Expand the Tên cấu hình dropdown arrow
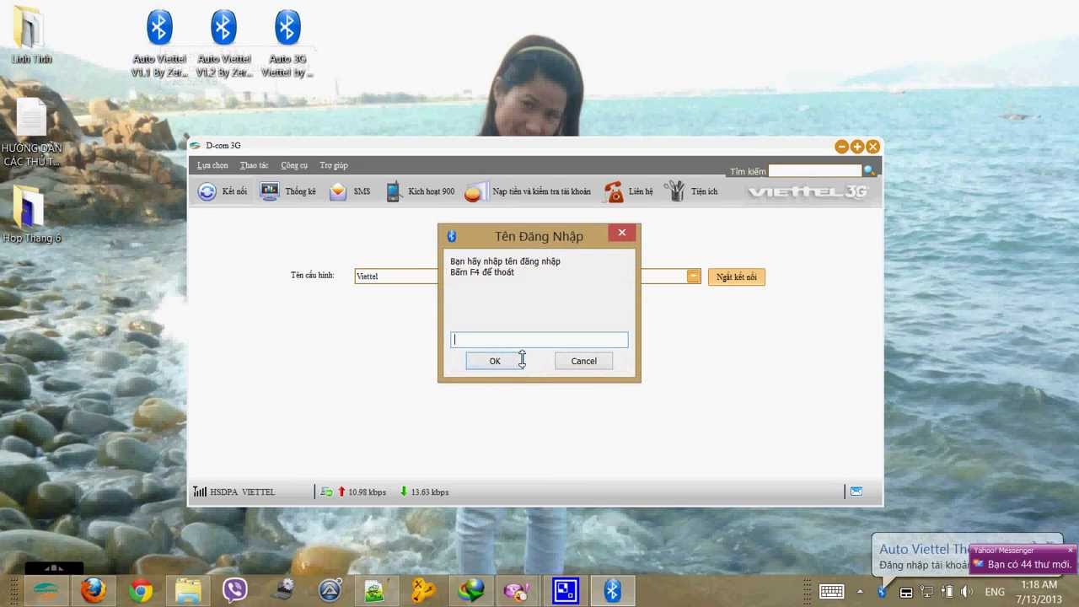 coord(693,277)
